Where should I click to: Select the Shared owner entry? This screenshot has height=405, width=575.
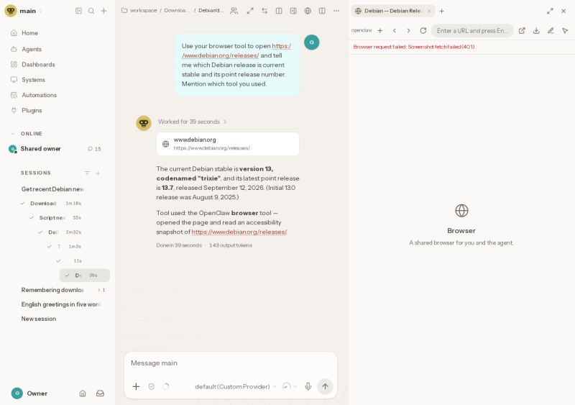pos(41,149)
